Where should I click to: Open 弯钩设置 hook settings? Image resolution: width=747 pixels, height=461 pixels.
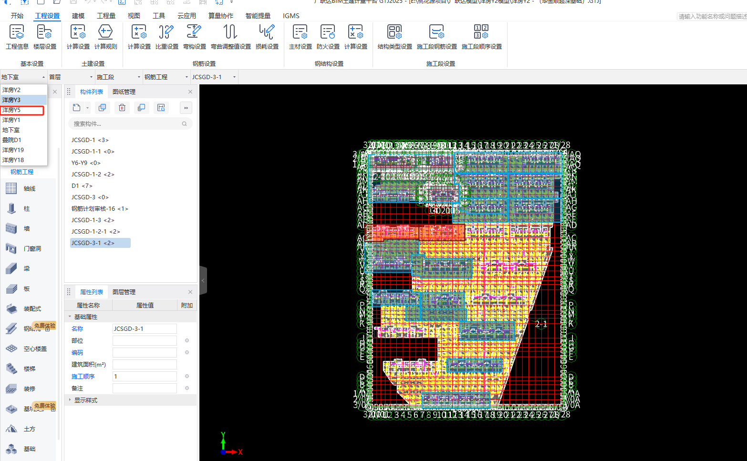tap(194, 37)
